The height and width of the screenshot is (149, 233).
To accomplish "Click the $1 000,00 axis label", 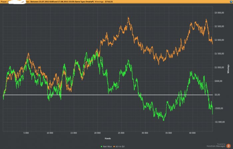I will [x=219, y=68].
